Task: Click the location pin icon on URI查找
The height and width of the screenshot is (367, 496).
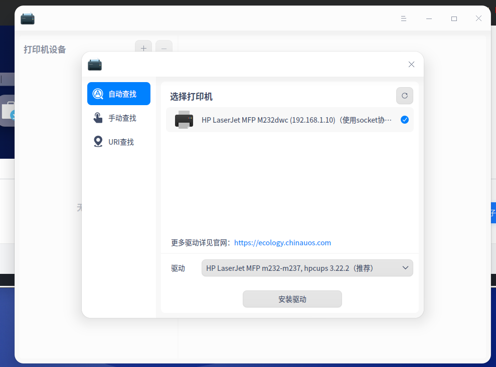Action: pyautogui.click(x=98, y=142)
